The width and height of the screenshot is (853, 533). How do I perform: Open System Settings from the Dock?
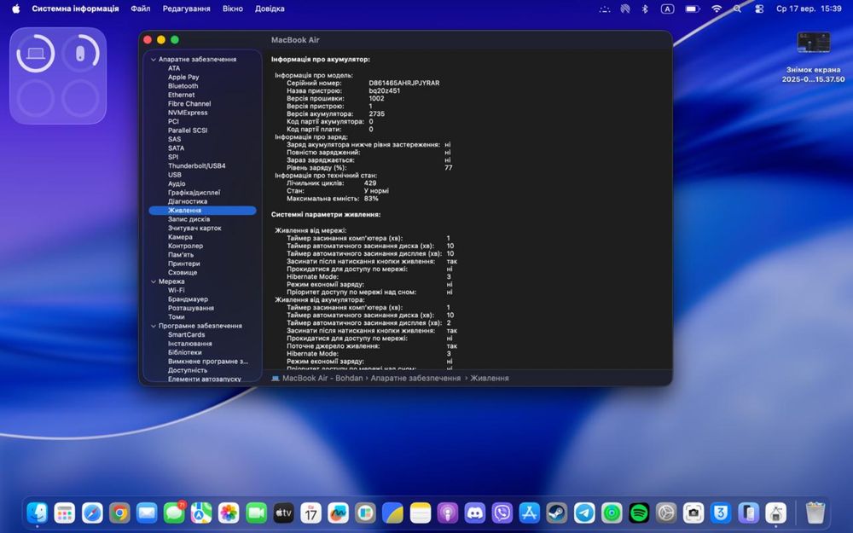[x=666, y=513]
